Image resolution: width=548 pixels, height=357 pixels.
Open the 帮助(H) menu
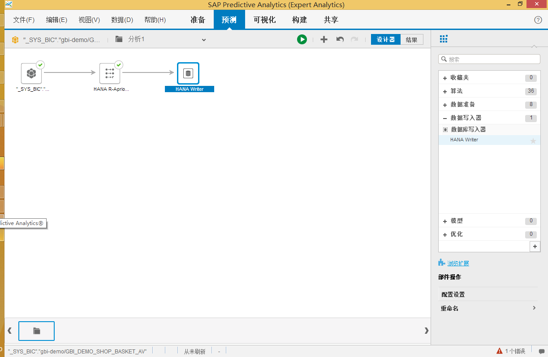point(155,20)
